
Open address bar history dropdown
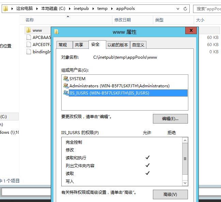pyautogui.click(x=178, y=9)
